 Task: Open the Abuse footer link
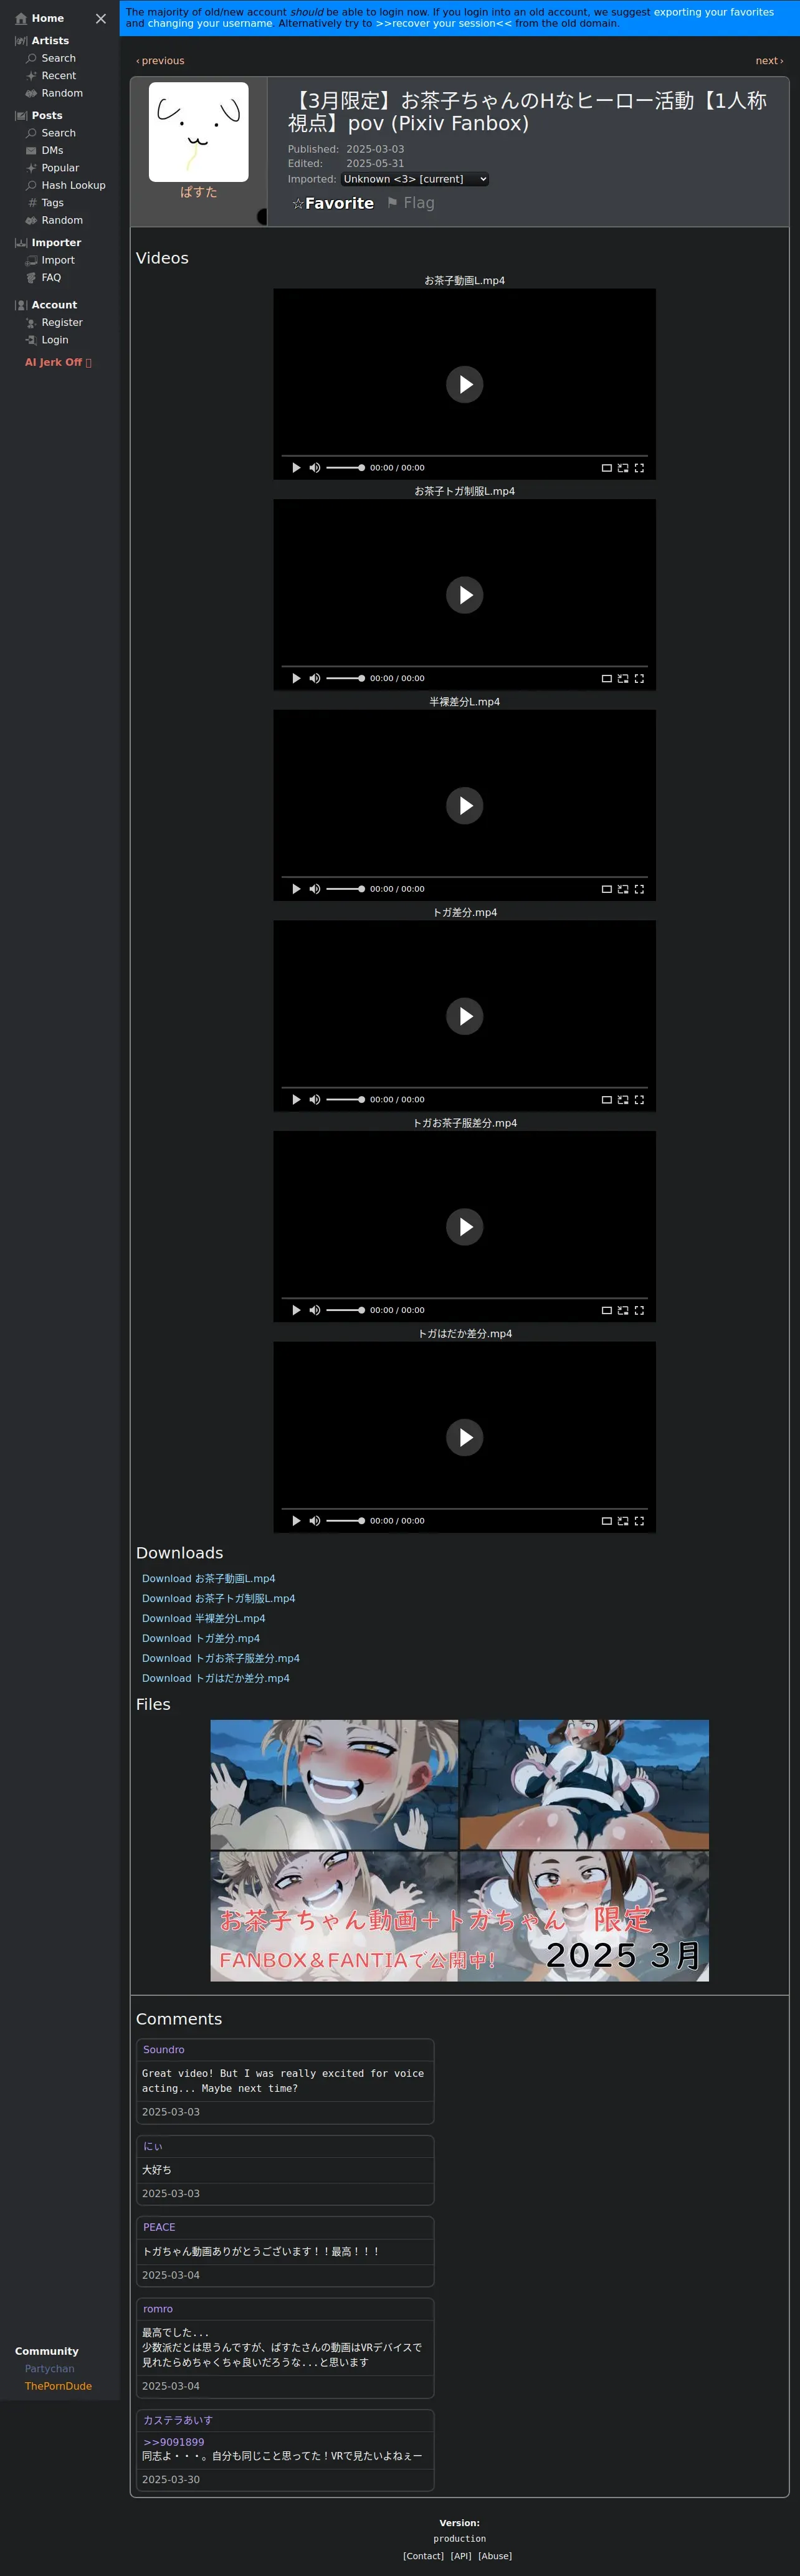pyautogui.click(x=495, y=2556)
